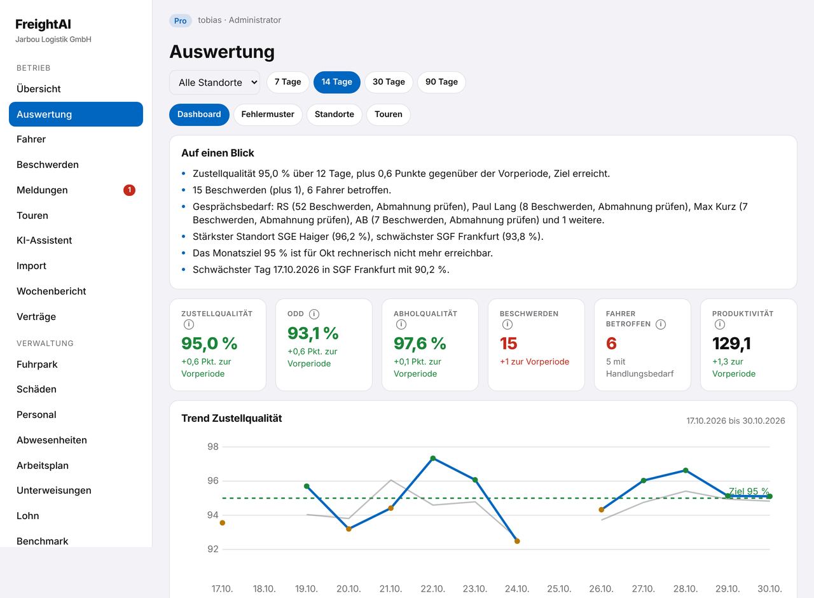Click the info icon under Zustellqualität card label
Screen dimensions: 814x598
click(x=189, y=324)
